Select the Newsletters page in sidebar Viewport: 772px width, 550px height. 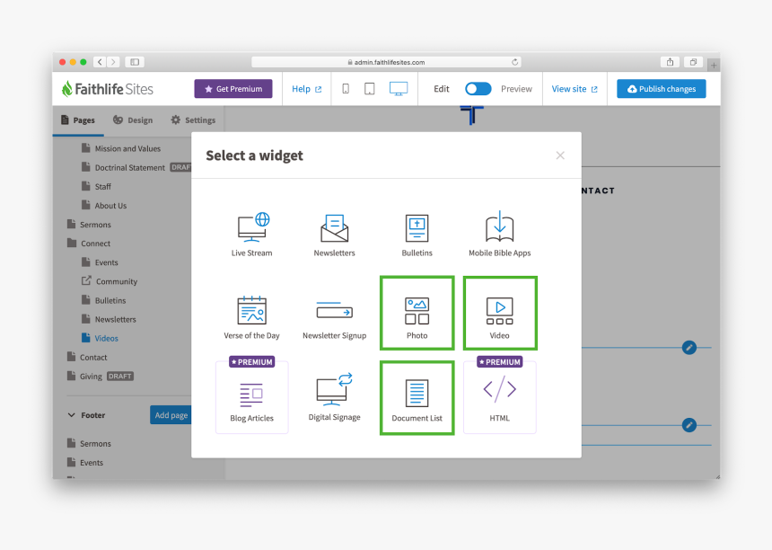coord(109,319)
